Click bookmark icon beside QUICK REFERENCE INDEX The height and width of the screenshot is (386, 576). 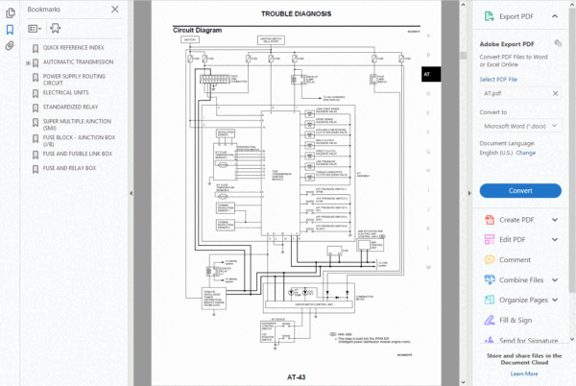[36, 48]
